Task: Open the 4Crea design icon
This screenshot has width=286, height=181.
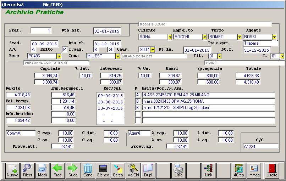Action: pos(239,171)
